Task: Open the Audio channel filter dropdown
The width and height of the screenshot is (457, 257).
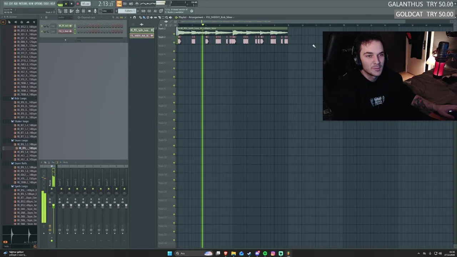Action: coord(65,17)
